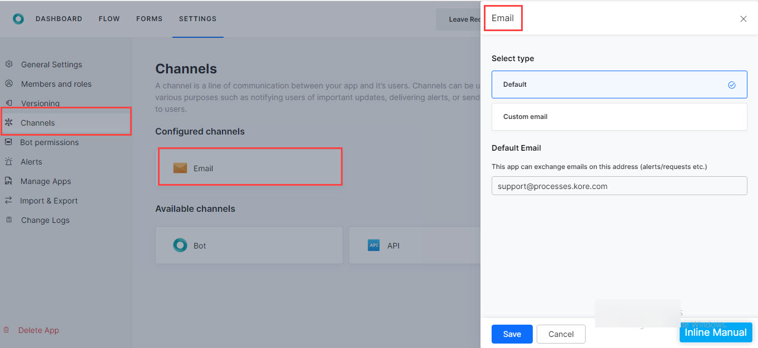
Task: Select the Alerts sidebar icon
Action: [x=9, y=161]
